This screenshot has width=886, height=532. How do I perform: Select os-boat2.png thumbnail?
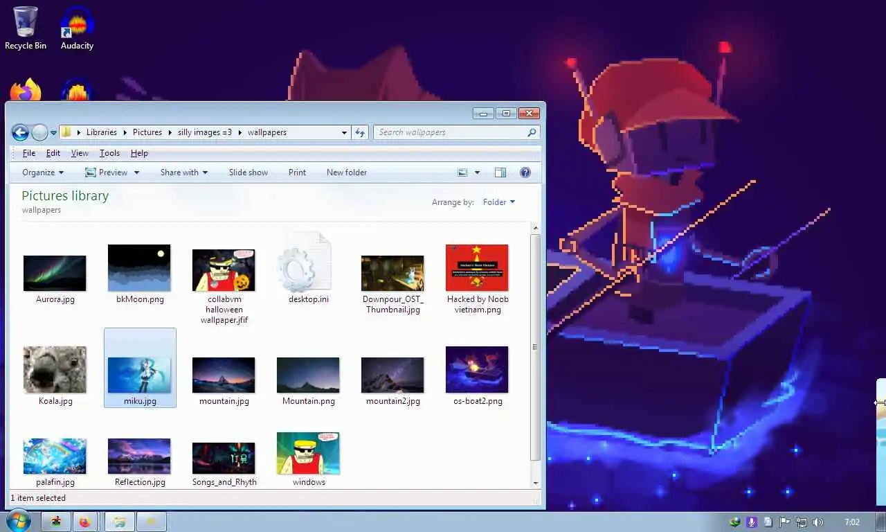[477, 369]
